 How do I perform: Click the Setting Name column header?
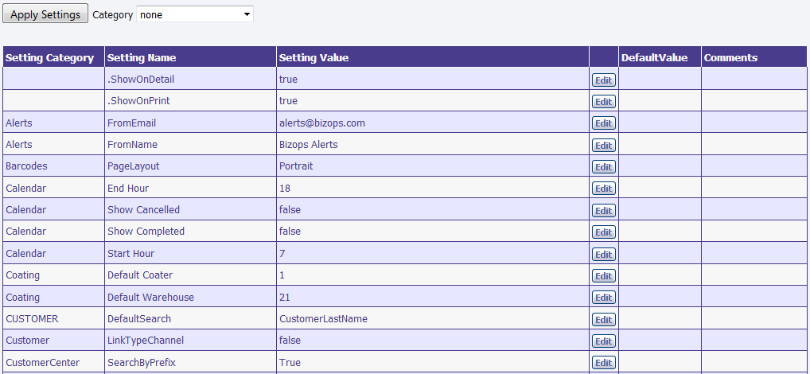(x=142, y=57)
